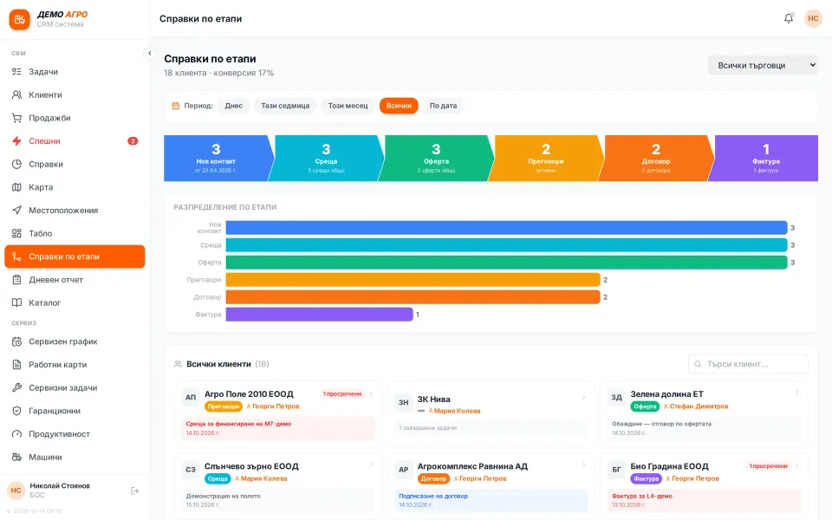Open Справки in the sidebar

point(75,164)
